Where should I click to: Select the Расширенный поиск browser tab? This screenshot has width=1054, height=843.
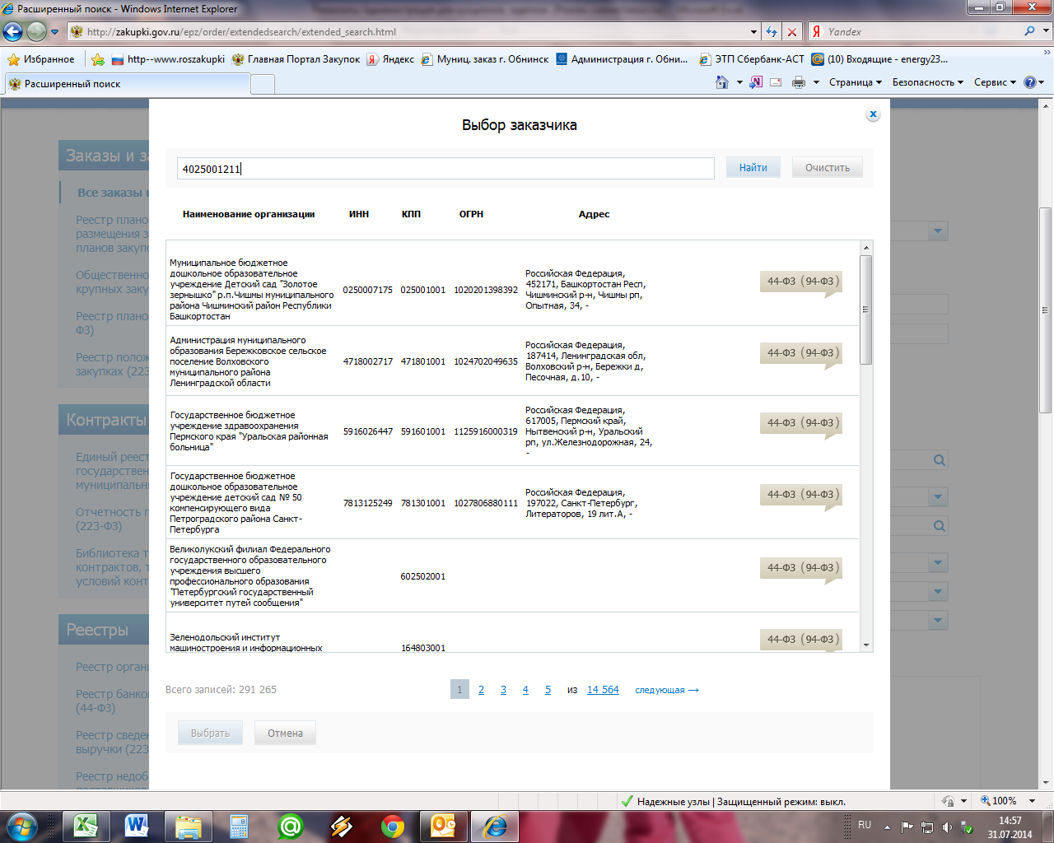[72, 84]
